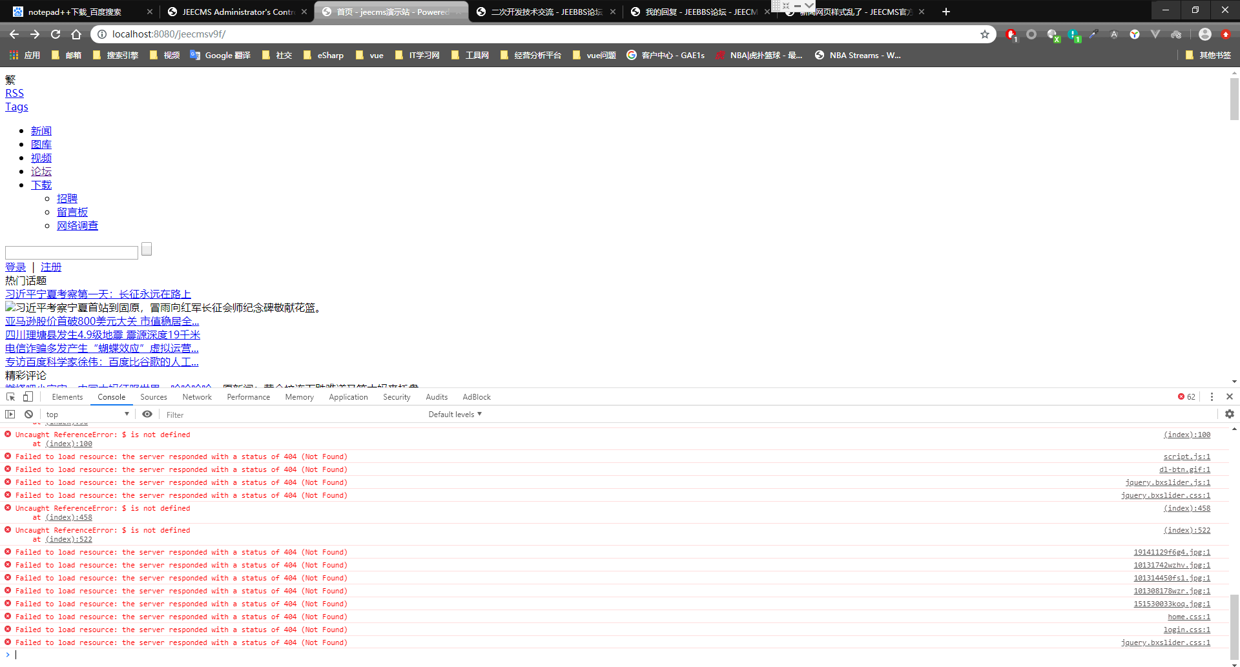Open the globe extension with green X badge
This screenshot has width=1240, height=667.
[x=1053, y=35]
